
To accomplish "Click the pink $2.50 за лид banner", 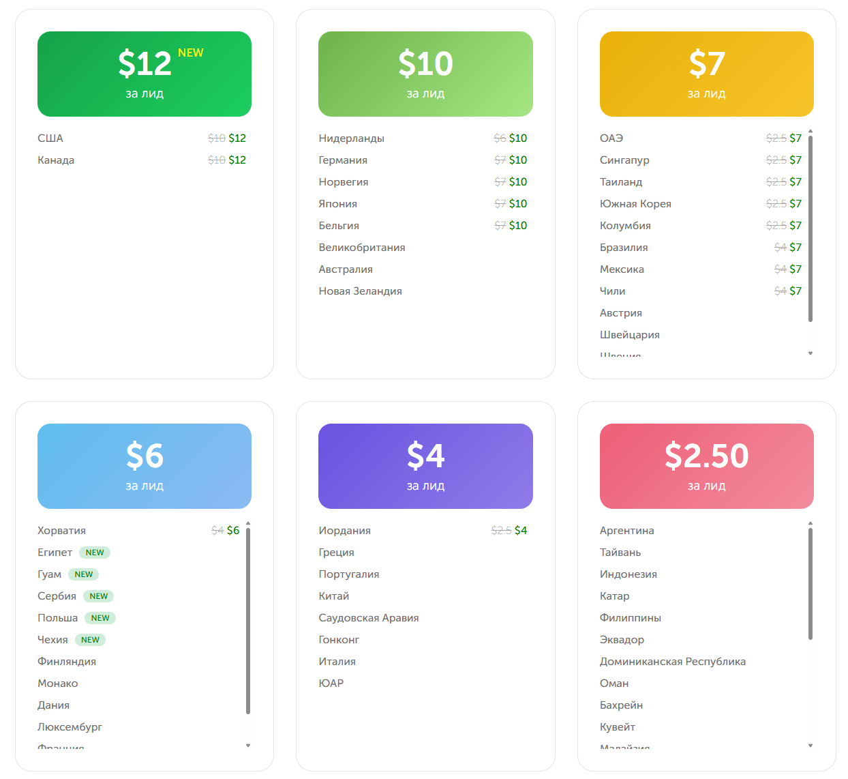I will (x=706, y=466).
